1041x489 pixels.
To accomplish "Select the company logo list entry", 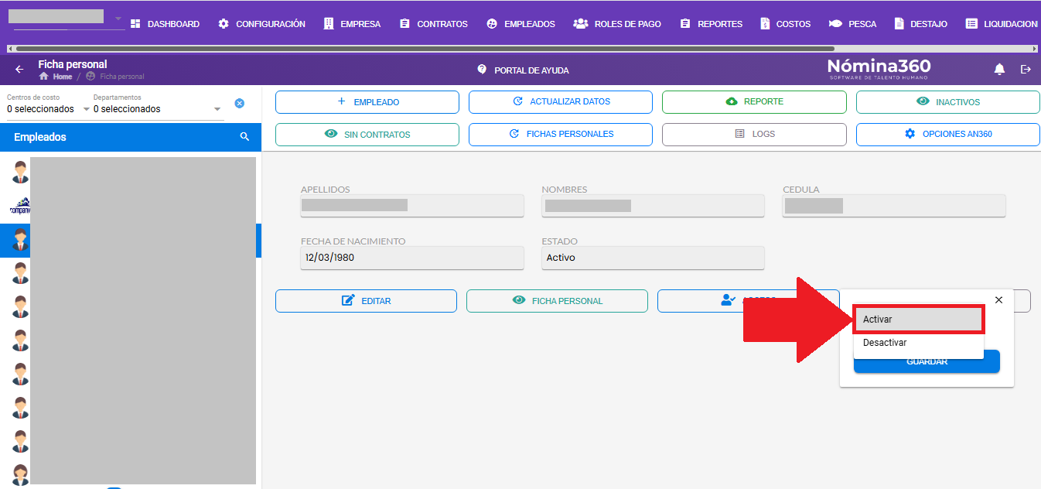I will coord(20,207).
